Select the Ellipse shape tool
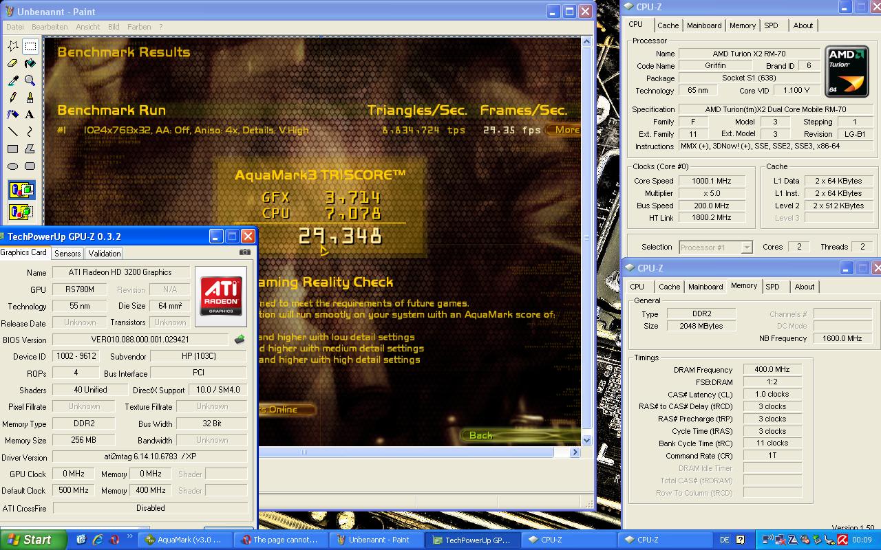881x550 pixels. click(x=13, y=166)
